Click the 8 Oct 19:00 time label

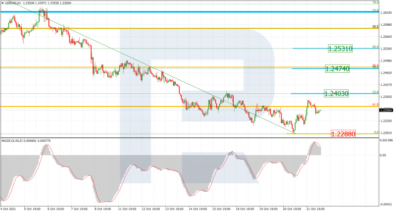[x=103, y=209]
